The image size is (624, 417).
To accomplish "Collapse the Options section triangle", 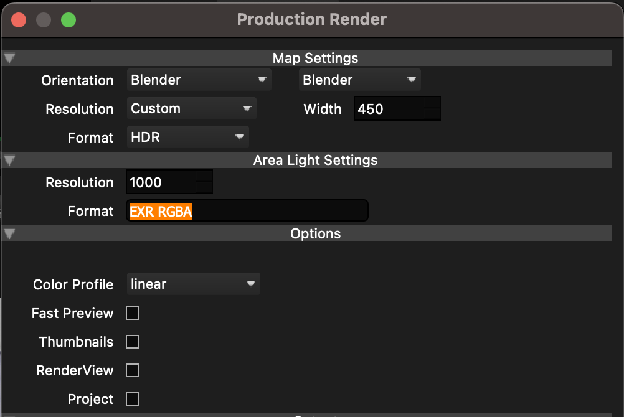I will click(x=9, y=234).
